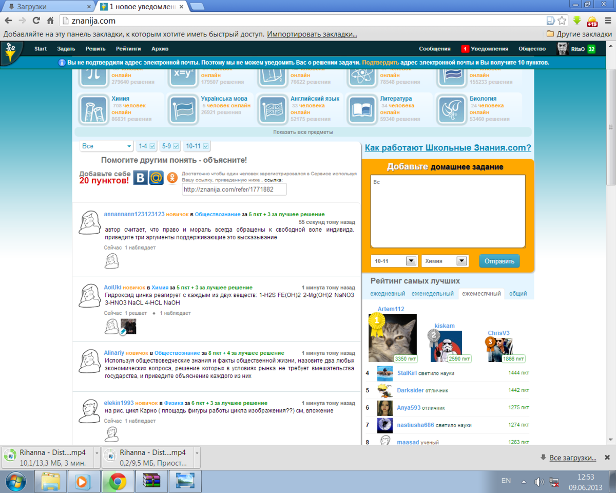Open the Задать menu item
Image resolution: width=616 pixels, height=493 pixels.
click(x=66, y=49)
